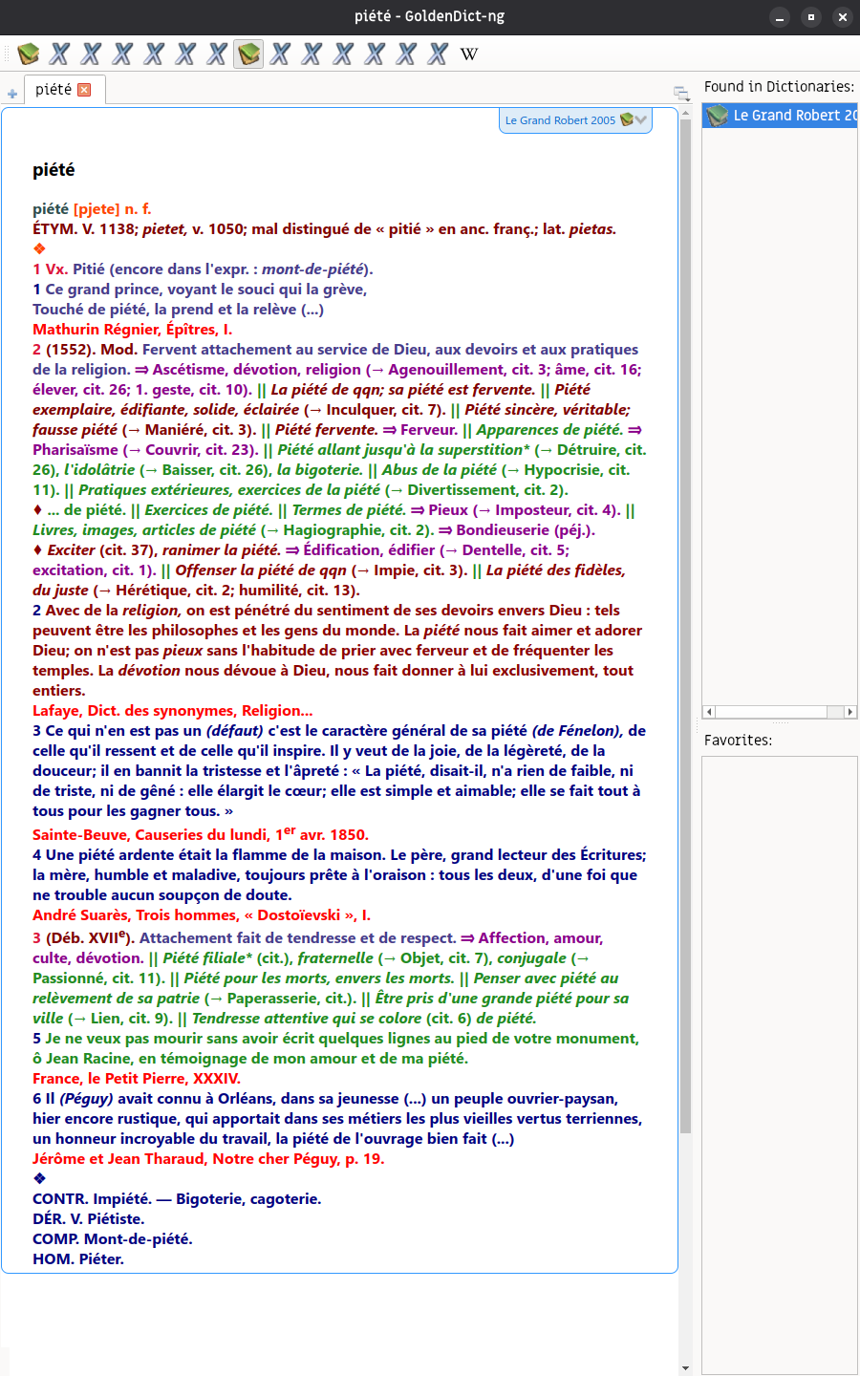860x1376 pixels.
Task: Click the word 'Passionné'
Action: (x=71, y=978)
